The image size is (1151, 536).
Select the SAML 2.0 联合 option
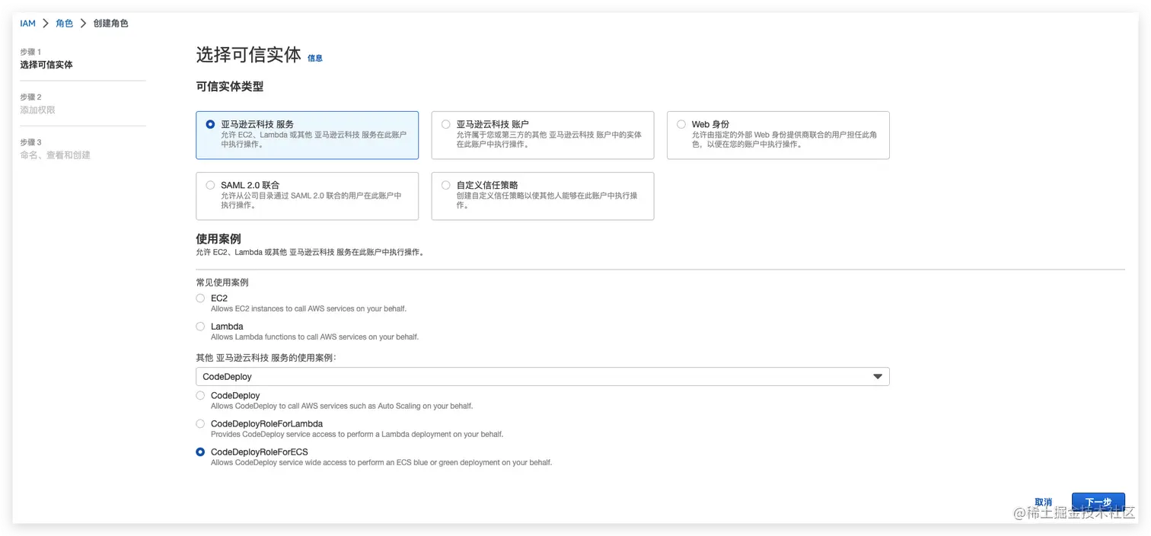(210, 185)
